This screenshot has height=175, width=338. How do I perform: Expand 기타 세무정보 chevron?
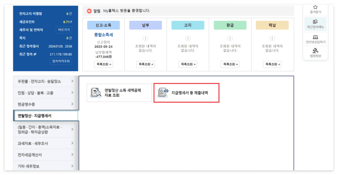(72, 166)
